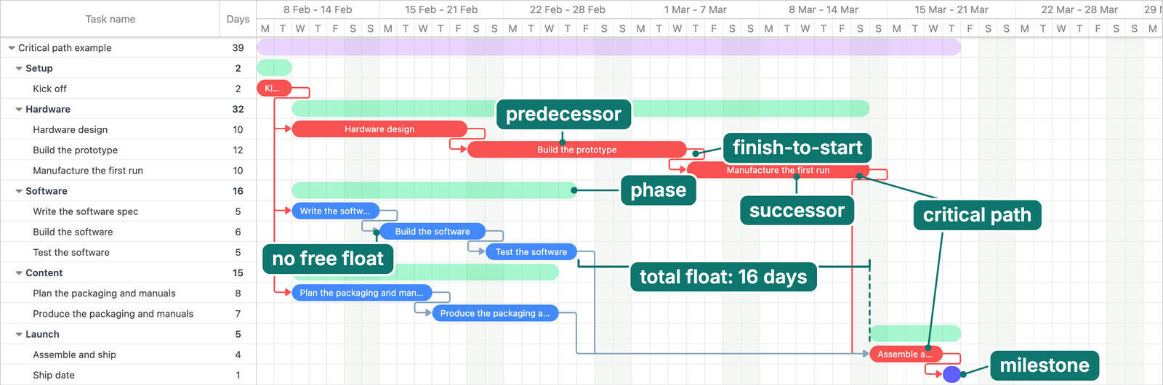Collapse the Software phase
The height and width of the screenshot is (385, 1163).
click(19, 191)
